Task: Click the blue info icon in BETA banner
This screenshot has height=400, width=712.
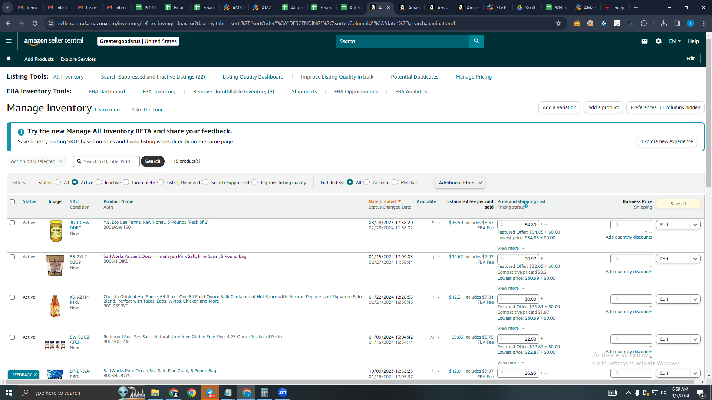Action: [21, 132]
